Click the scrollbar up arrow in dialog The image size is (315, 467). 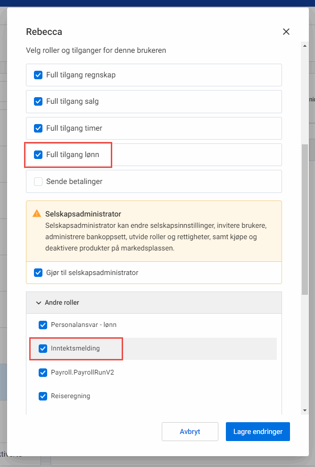click(x=305, y=45)
